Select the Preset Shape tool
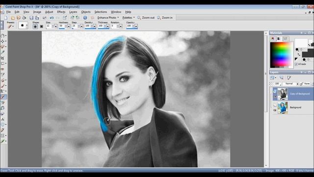The height and width of the screenshot is (177, 314). 2,124
